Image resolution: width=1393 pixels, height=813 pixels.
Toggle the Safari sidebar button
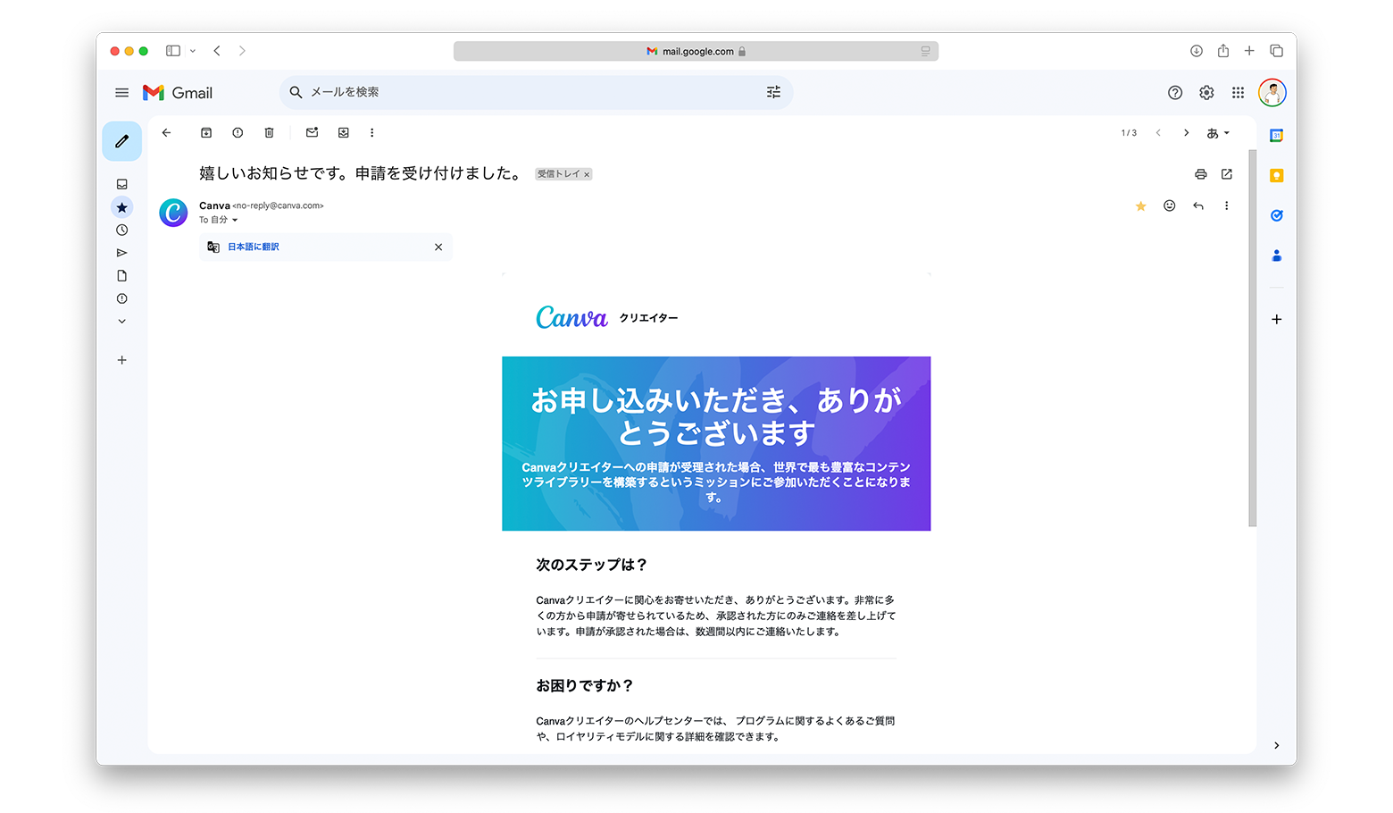tap(173, 51)
